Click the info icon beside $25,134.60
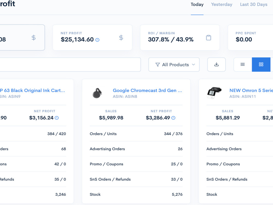The height and width of the screenshot is (205, 273). 97,40
